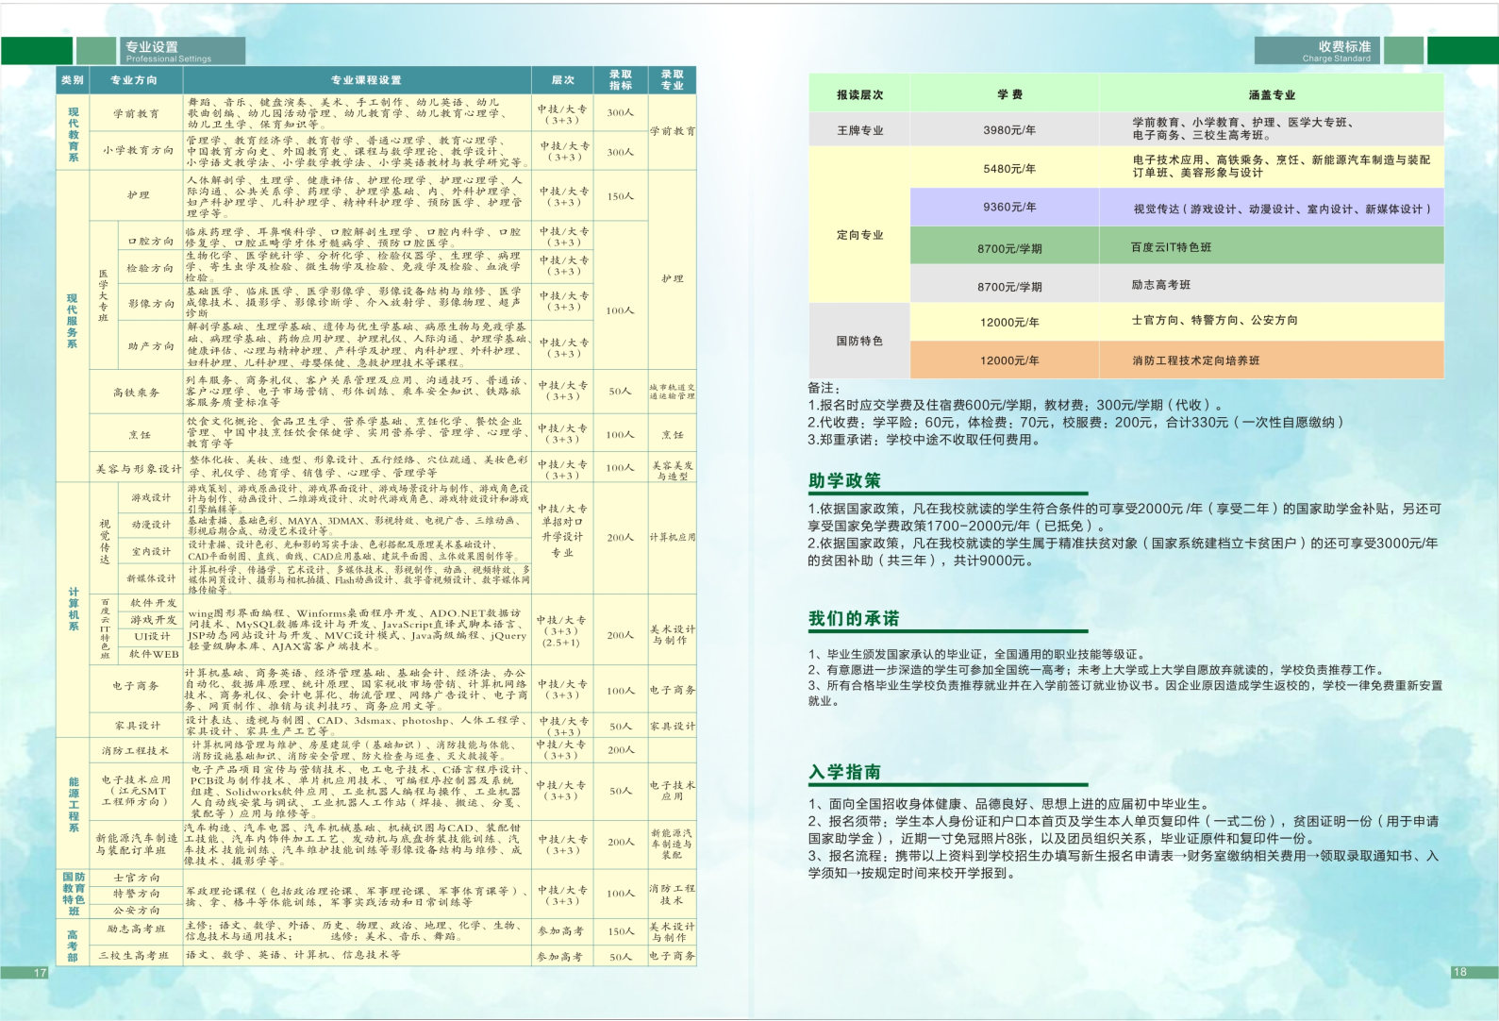Click the '公安方向' direction cell

click(137, 911)
